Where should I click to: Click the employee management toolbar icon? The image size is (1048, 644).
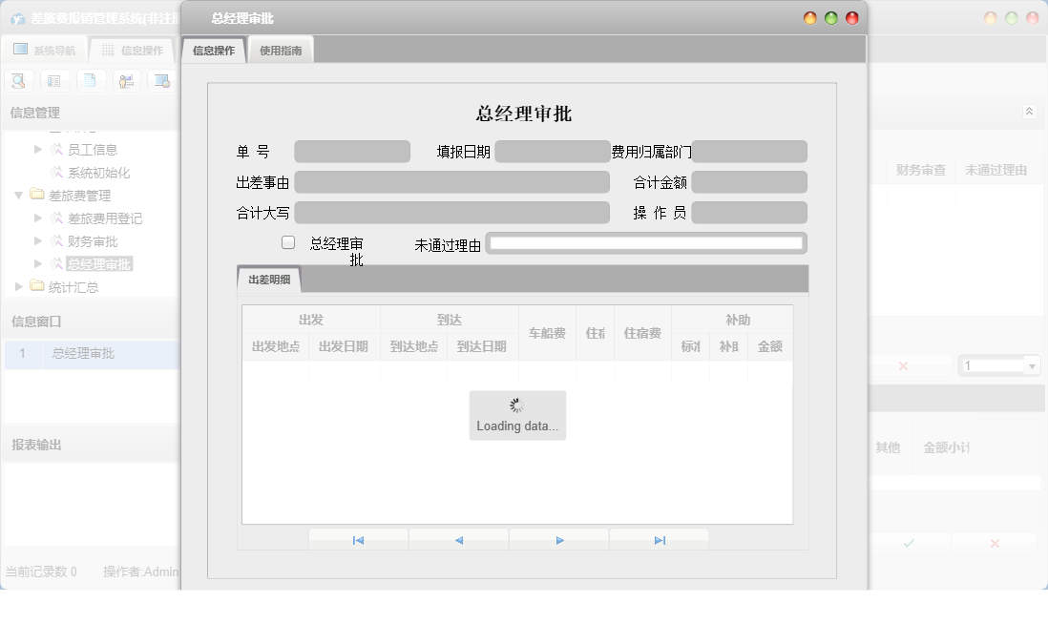126,80
